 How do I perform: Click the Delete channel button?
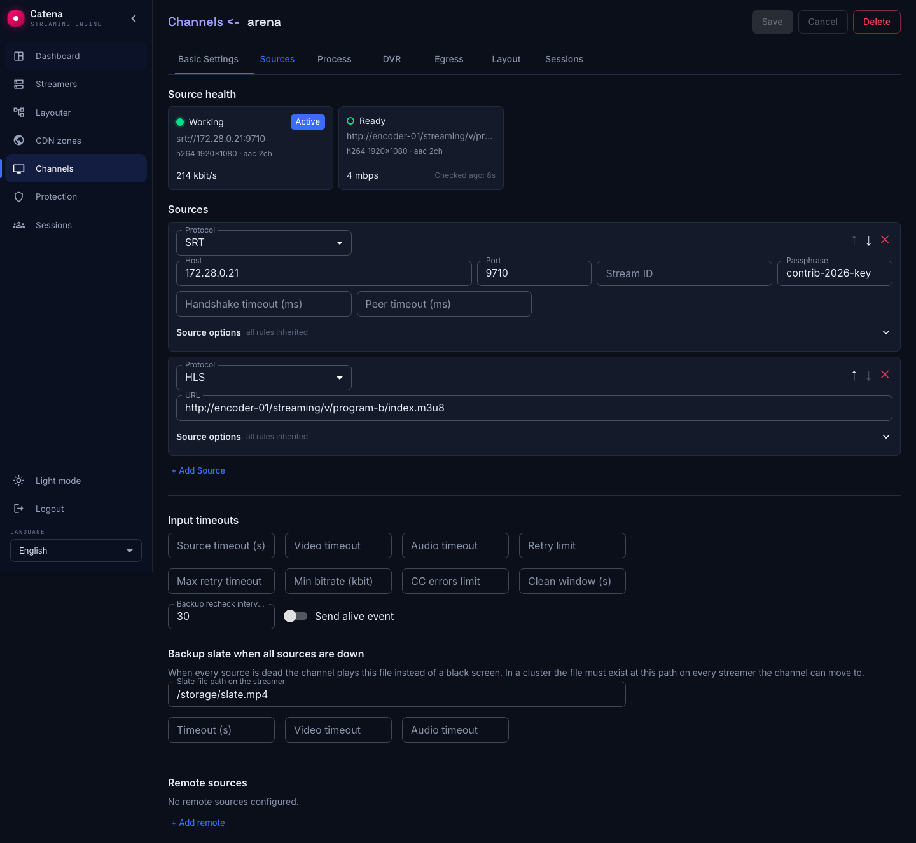877,22
